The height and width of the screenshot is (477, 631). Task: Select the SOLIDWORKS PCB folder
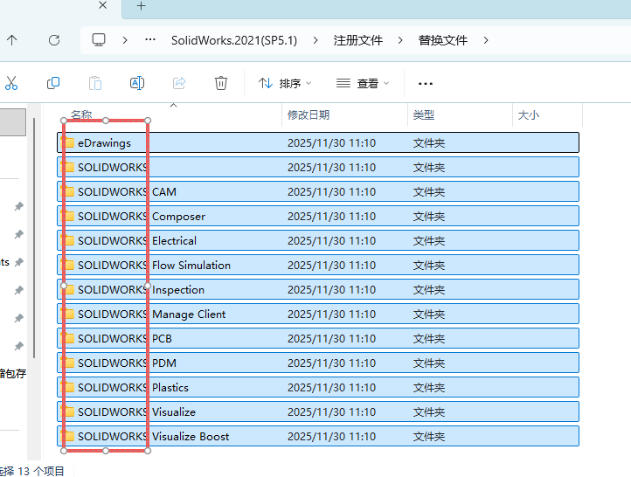[x=318, y=338]
